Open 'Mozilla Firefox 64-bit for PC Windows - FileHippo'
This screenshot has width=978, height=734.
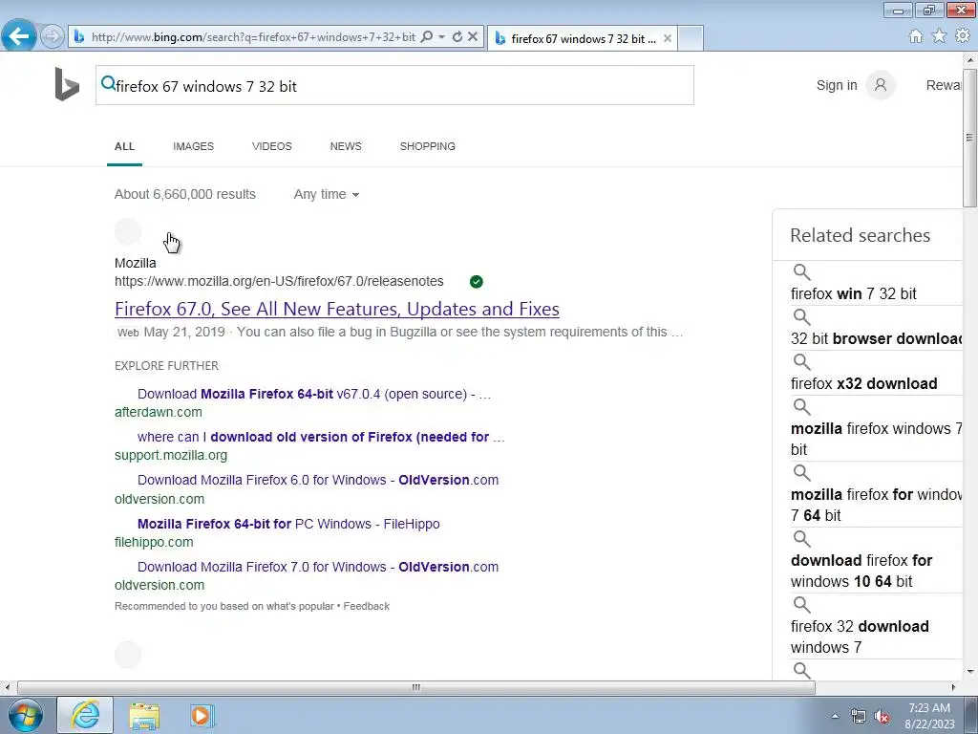click(x=288, y=524)
